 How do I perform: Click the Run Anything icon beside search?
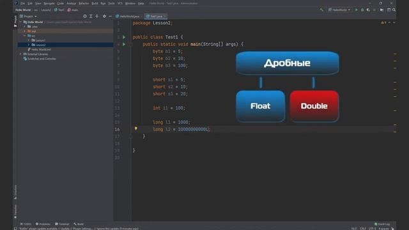[389, 10]
